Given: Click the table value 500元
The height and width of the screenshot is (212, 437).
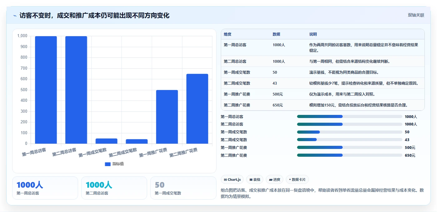Looking at the screenshot, I should 278,94.
